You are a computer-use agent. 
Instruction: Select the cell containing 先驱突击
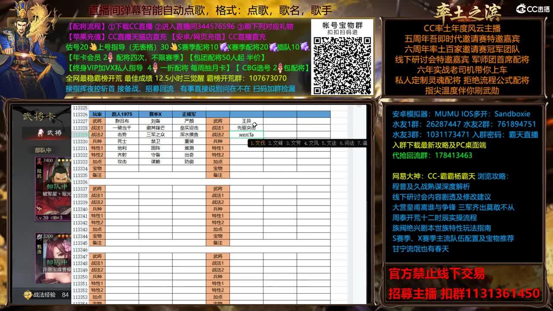click(246, 128)
